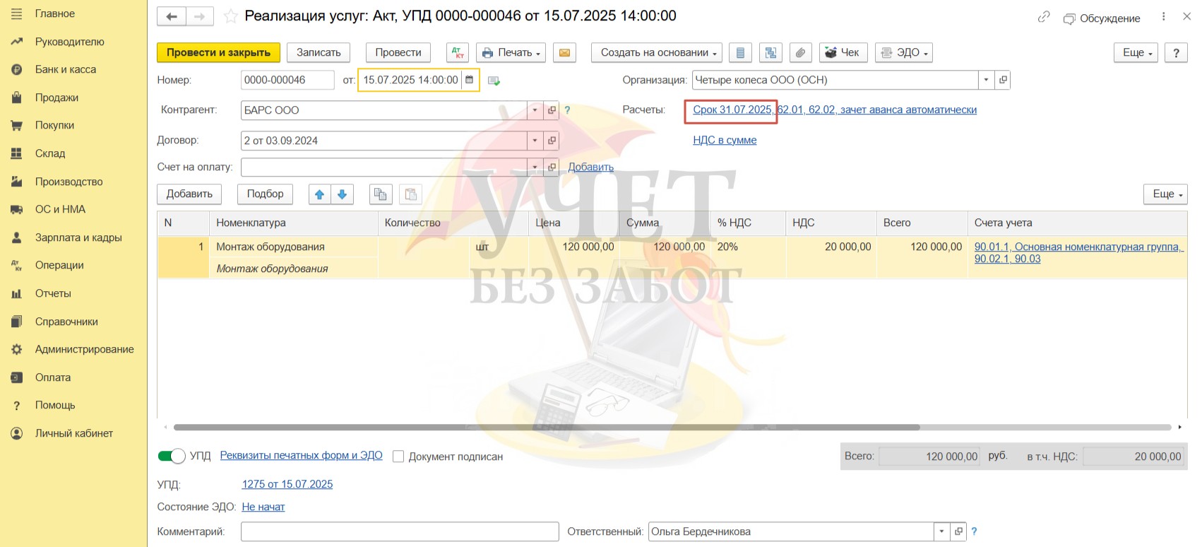Screen dimensions: 1202x547
Task: Go to the Продажи section
Action: click(x=56, y=98)
